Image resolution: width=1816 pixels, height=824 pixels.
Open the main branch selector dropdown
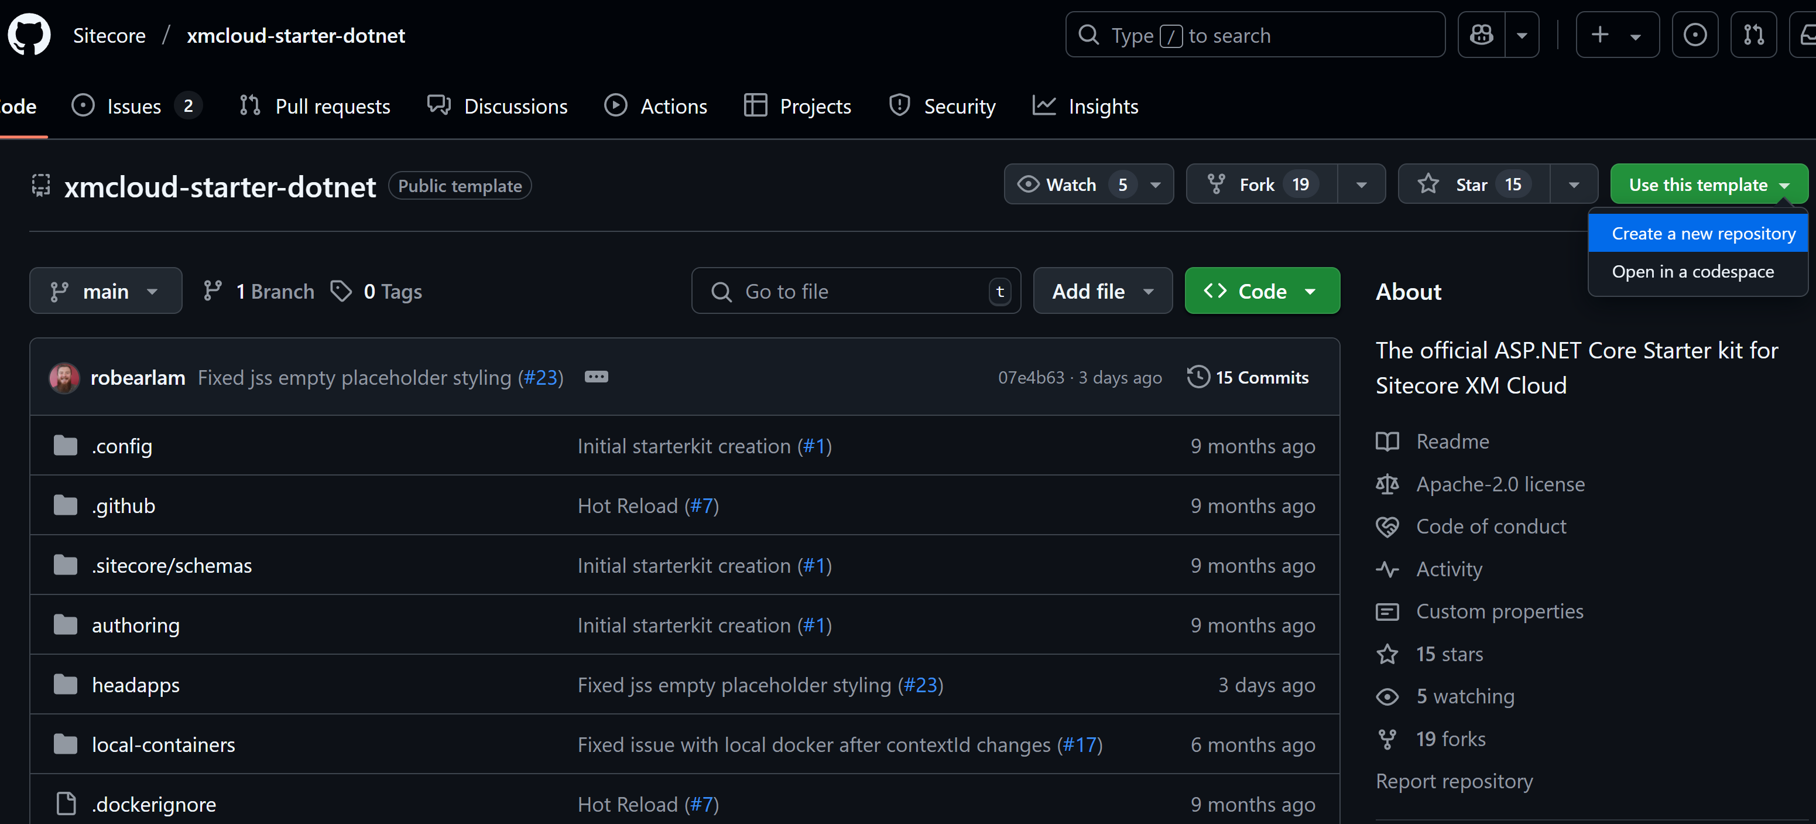point(106,290)
